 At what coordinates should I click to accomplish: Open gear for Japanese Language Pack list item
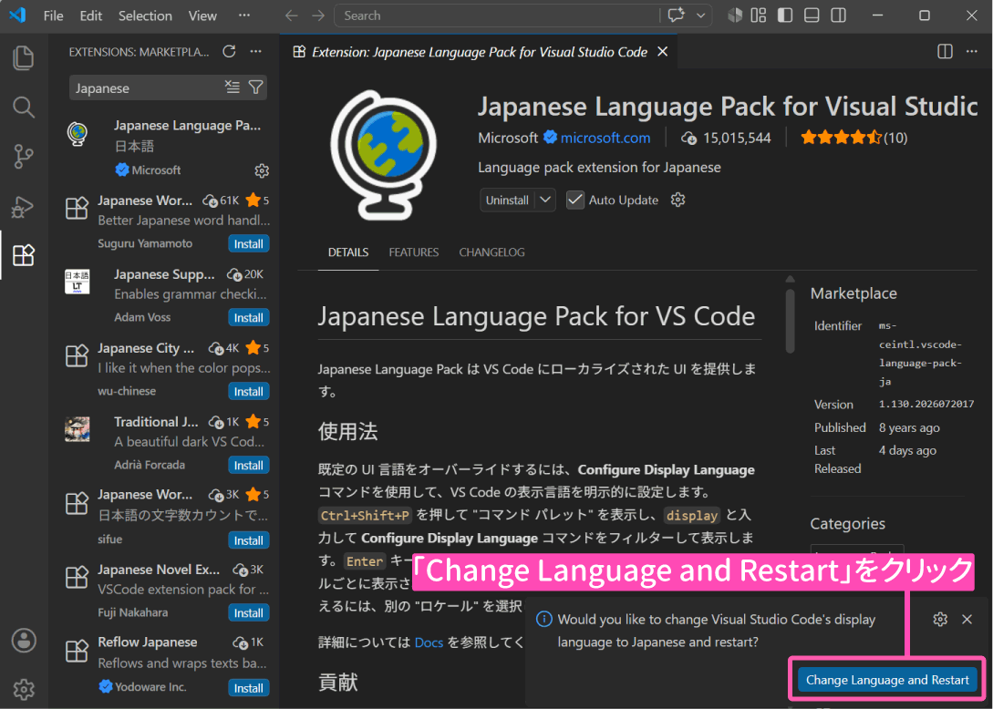[x=262, y=170]
